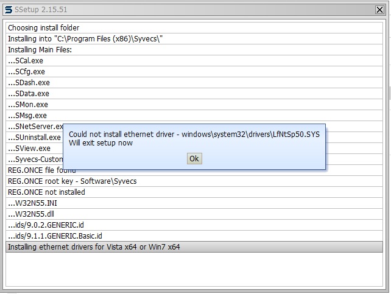Click the Ok button in error dialog
Viewport: 391px width, 294px height.
(194, 159)
